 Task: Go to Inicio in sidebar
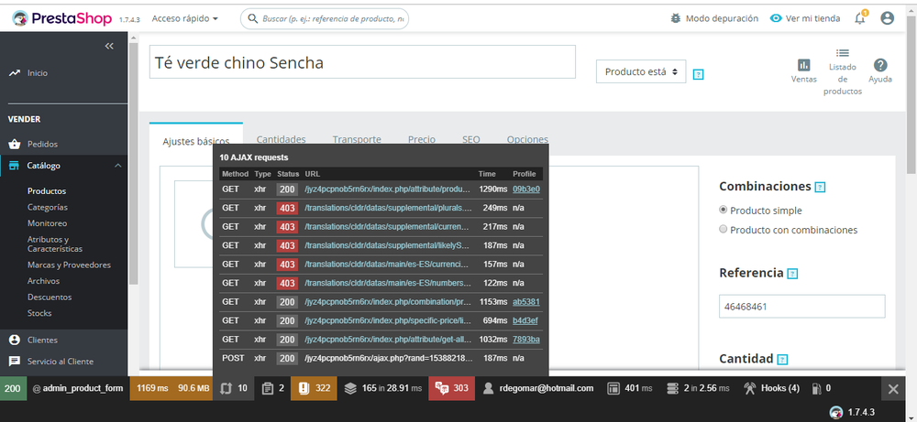(38, 73)
